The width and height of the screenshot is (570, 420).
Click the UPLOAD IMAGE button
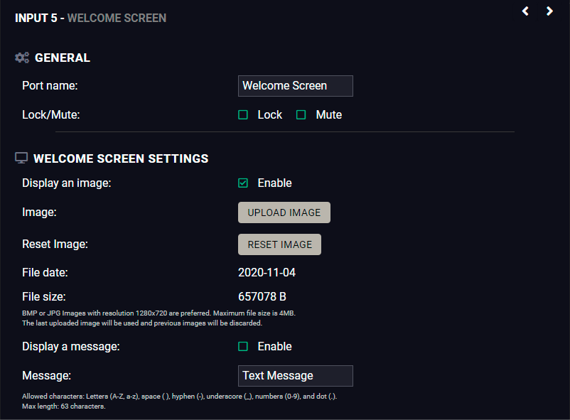pyautogui.click(x=284, y=212)
